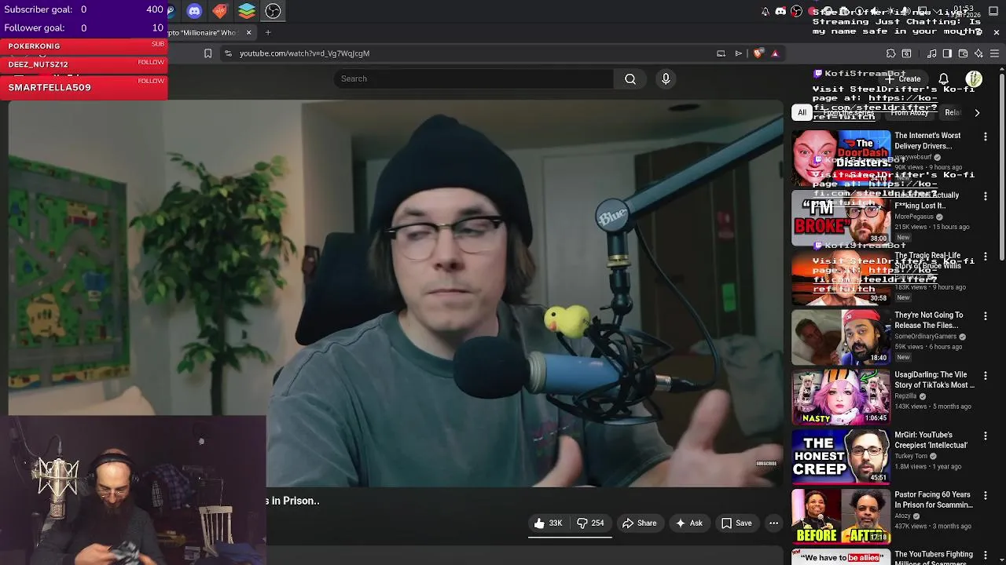Open the YouTube Create button
The width and height of the screenshot is (1006, 565).
(904, 78)
